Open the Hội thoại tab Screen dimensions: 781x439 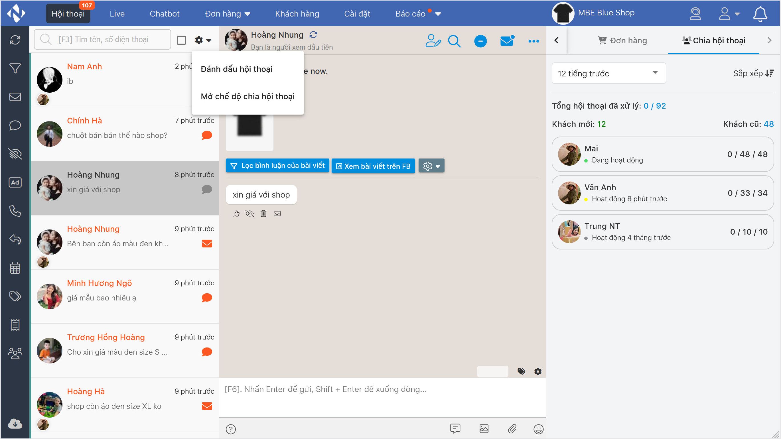click(x=68, y=14)
